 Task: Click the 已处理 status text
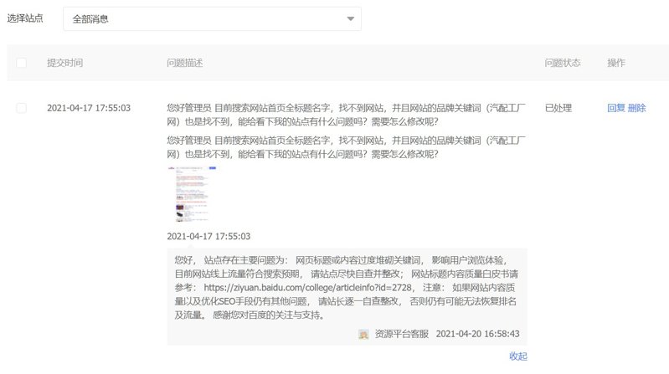click(x=558, y=108)
